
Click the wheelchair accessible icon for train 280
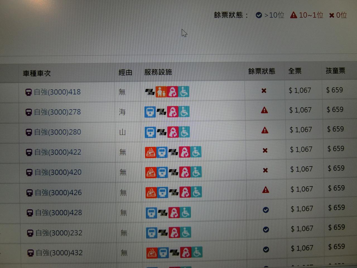[184, 132]
